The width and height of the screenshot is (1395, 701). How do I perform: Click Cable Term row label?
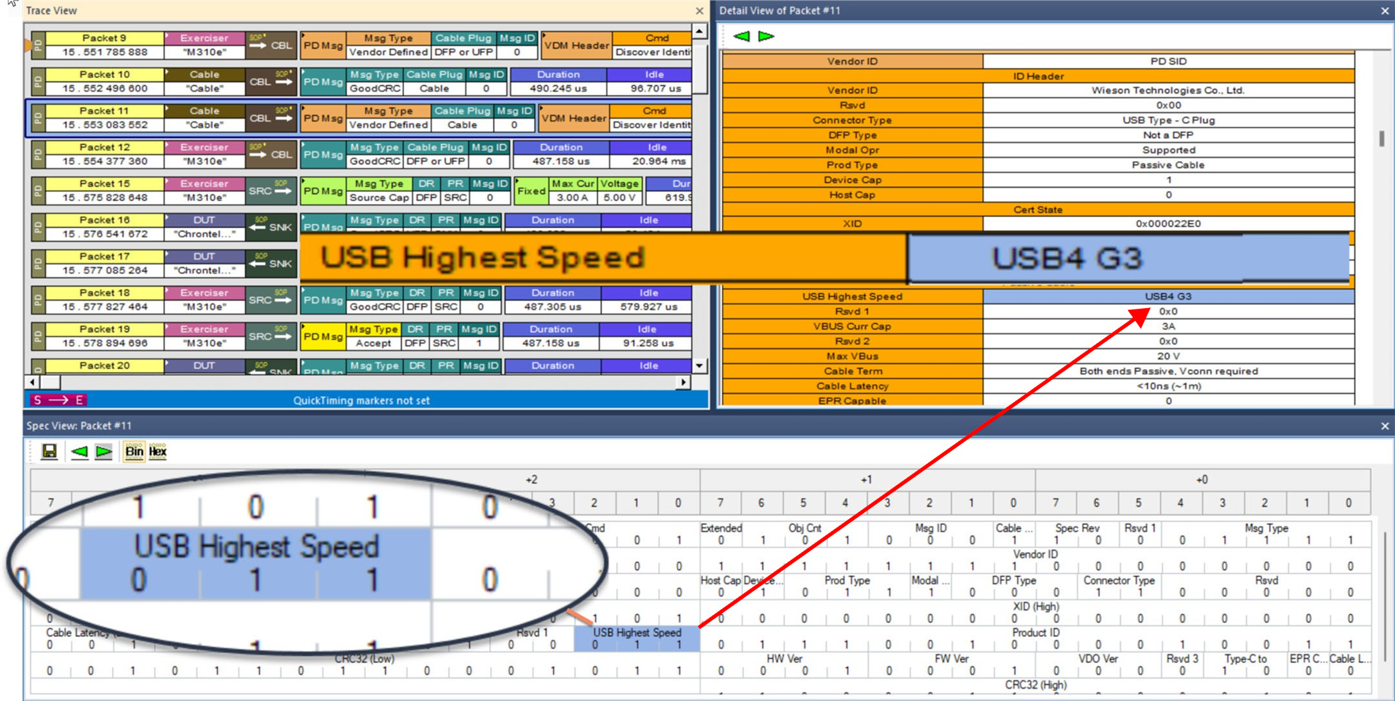coord(852,371)
